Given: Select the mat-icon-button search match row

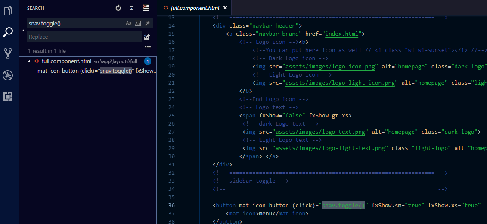Looking at the screenshot, I should pyautogui.click(x=87, y=71).
